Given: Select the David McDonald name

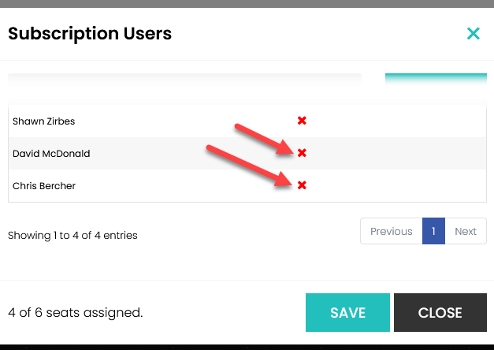Looking at the screenshot, I should [x=51, y=154].
